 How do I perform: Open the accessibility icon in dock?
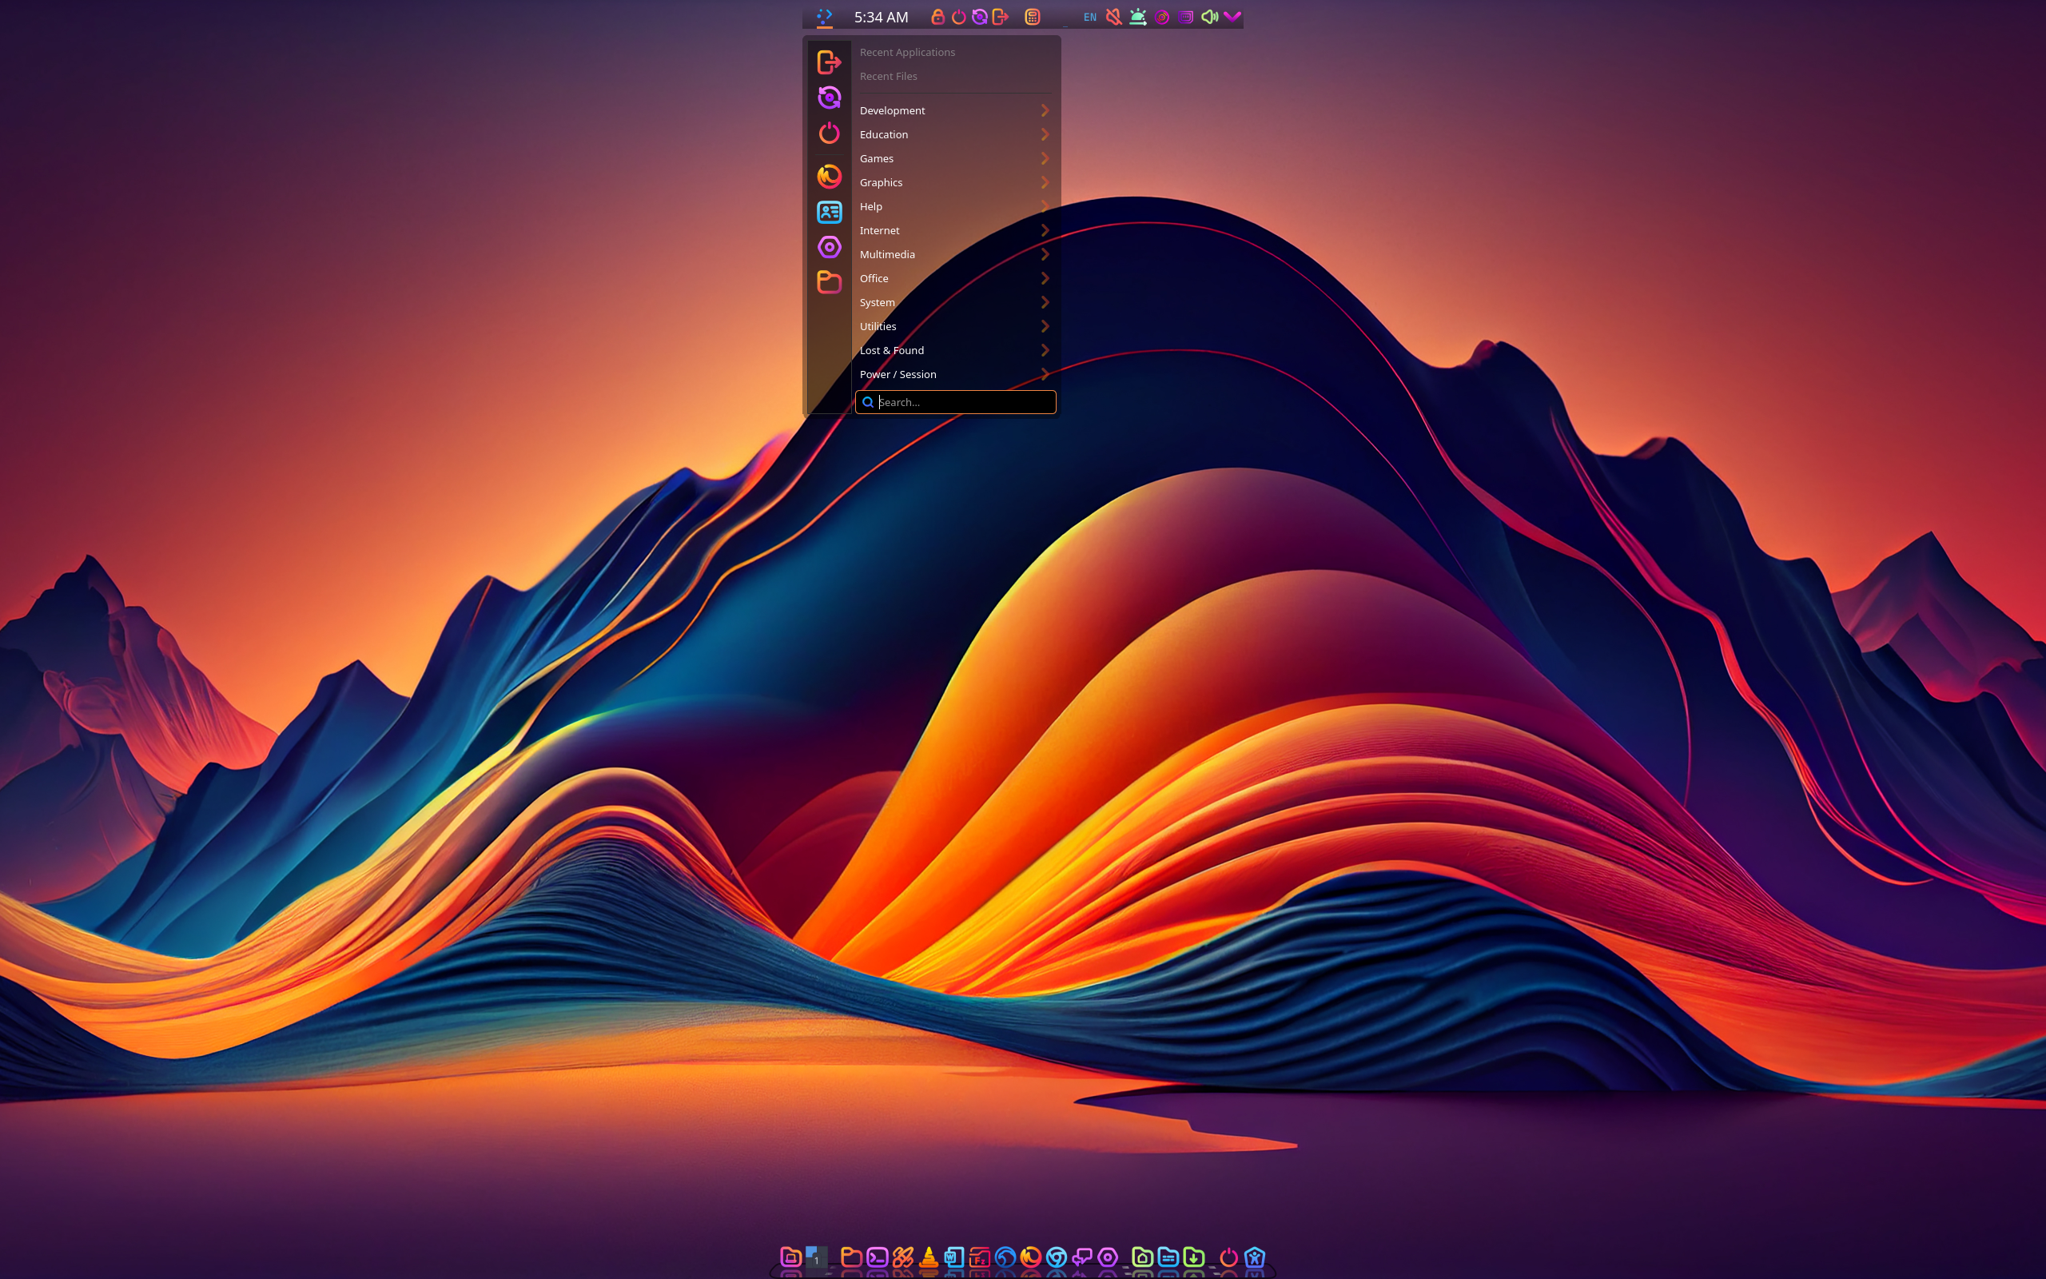click(1255, 1257)
